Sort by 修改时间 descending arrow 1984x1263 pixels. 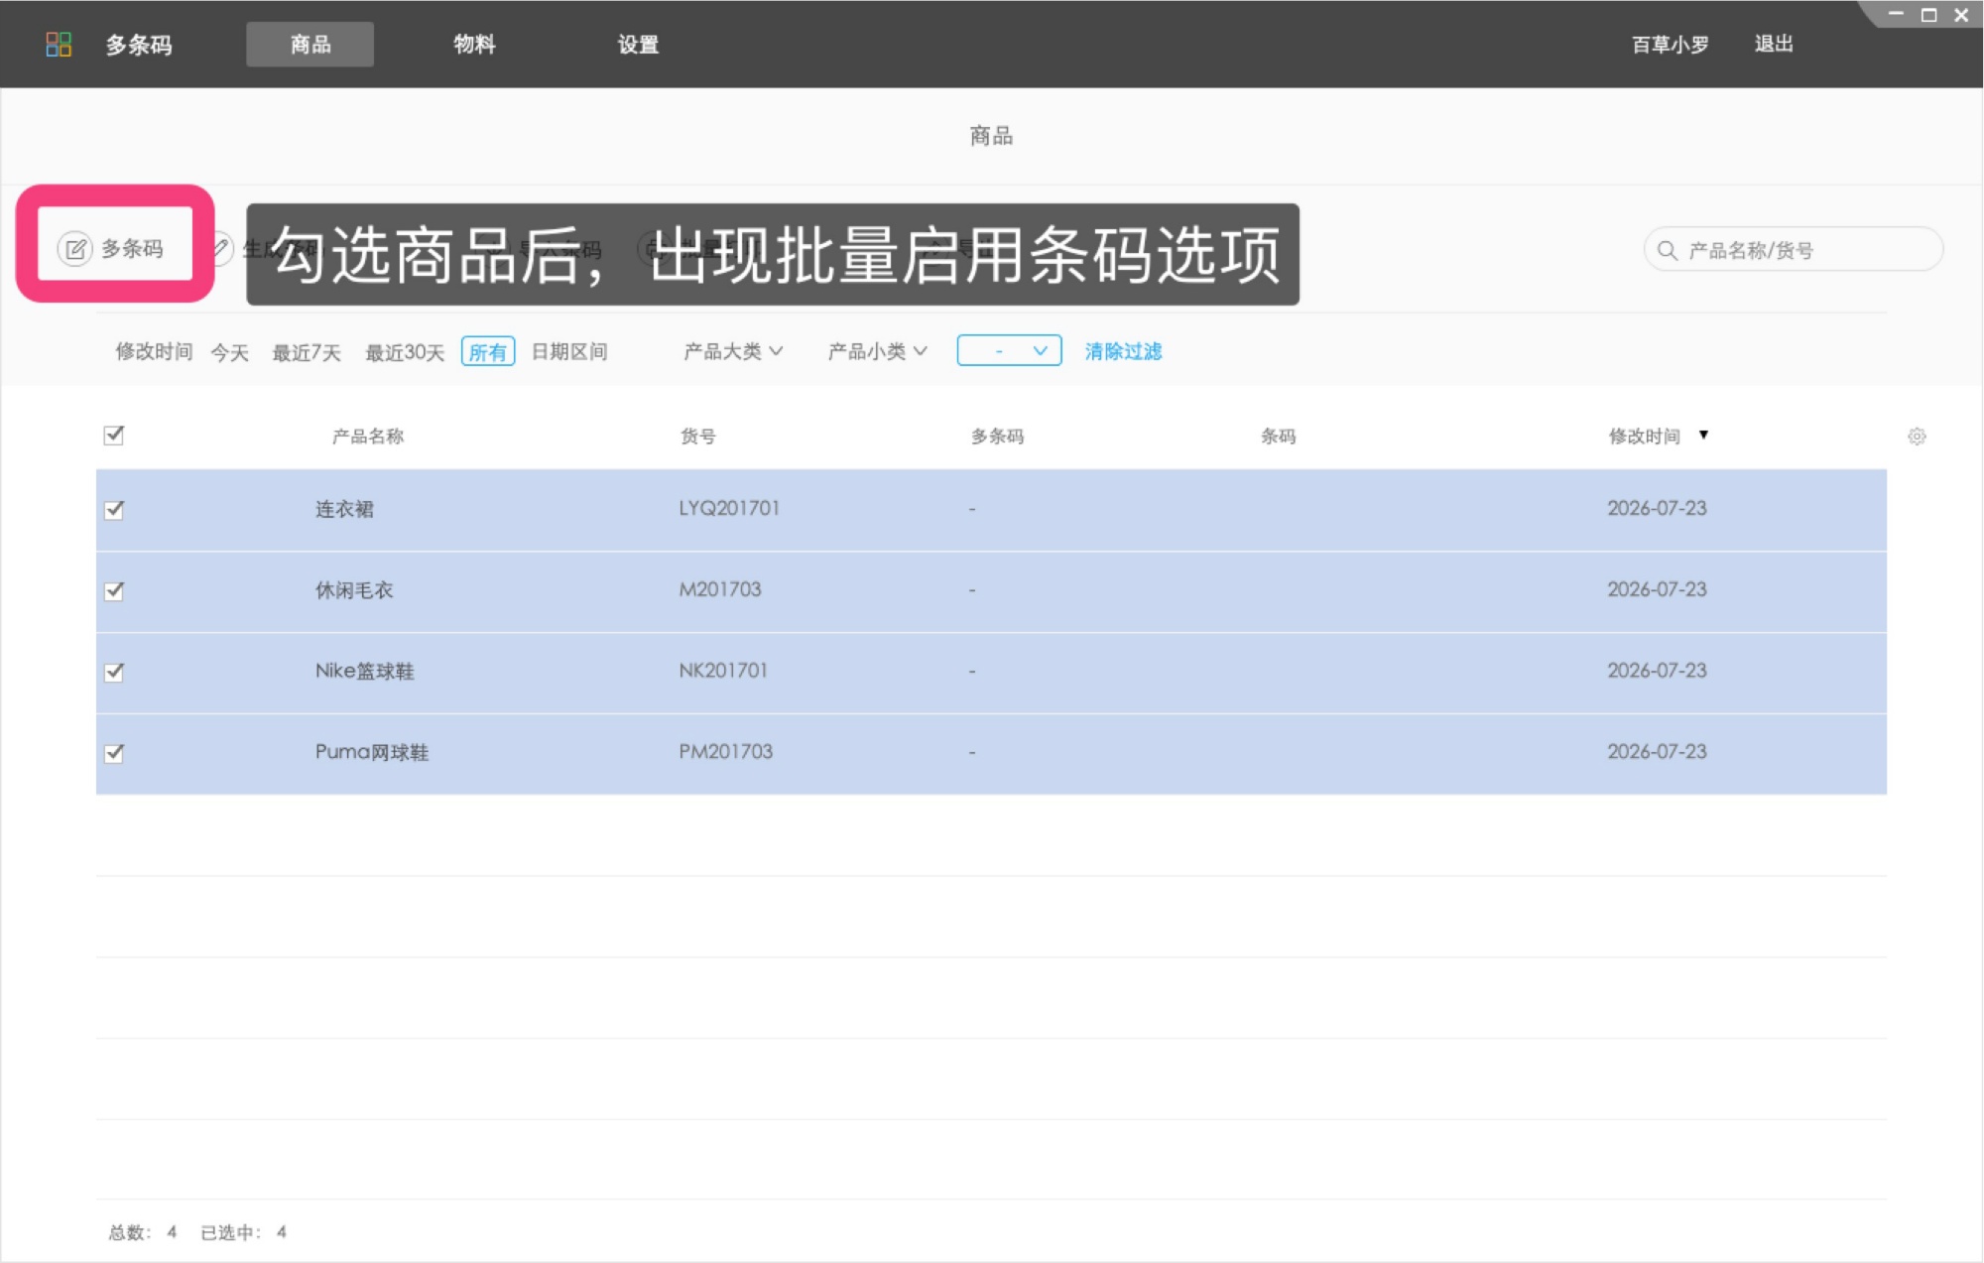point(1703,436)
